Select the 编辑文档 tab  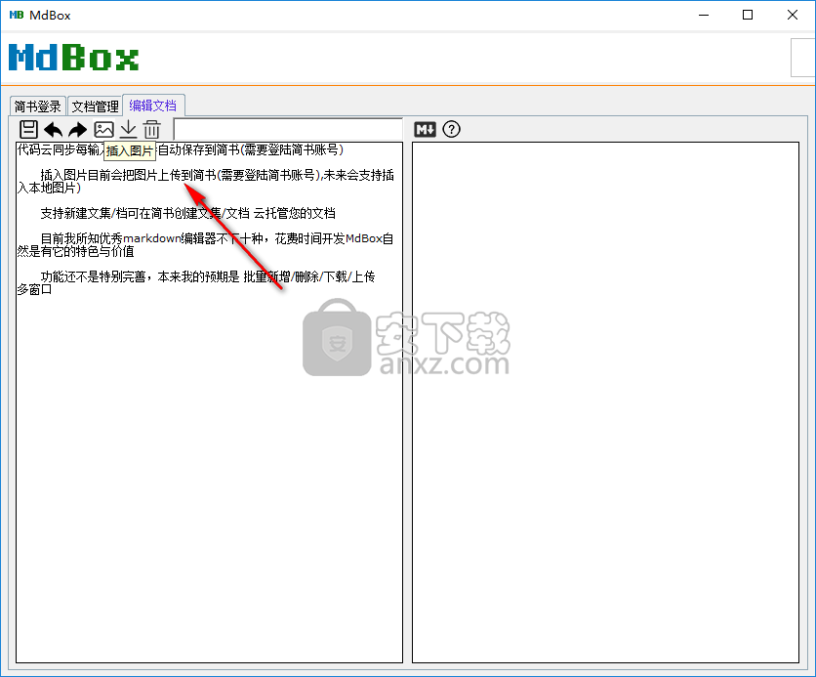coord(153,106)
